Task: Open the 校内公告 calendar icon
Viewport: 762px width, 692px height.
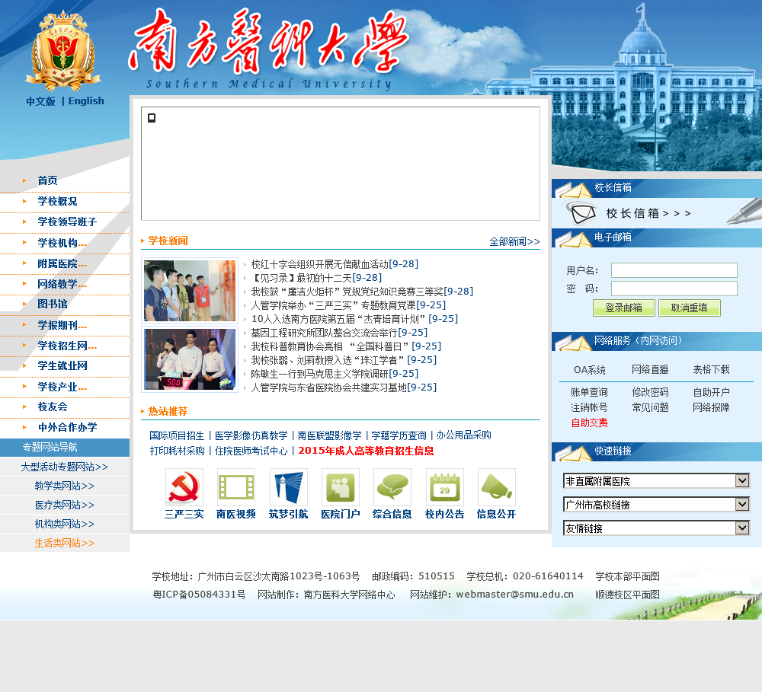Action: 445,487
